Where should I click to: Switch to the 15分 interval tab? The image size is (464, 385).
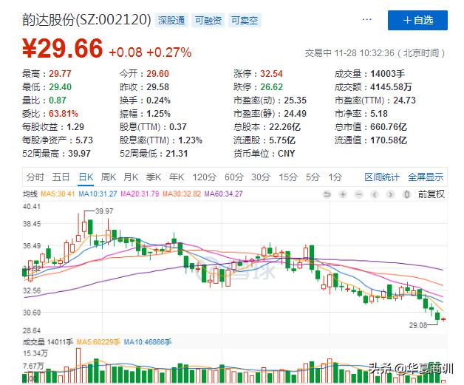[x=288, y=177]
